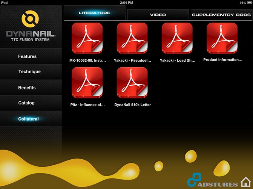Open the Pitz - Influence of... PDF icon
The height and width of the screenshot is (189, 253).
click(87, 83)
